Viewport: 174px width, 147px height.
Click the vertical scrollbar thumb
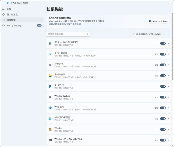click(173, 47)
